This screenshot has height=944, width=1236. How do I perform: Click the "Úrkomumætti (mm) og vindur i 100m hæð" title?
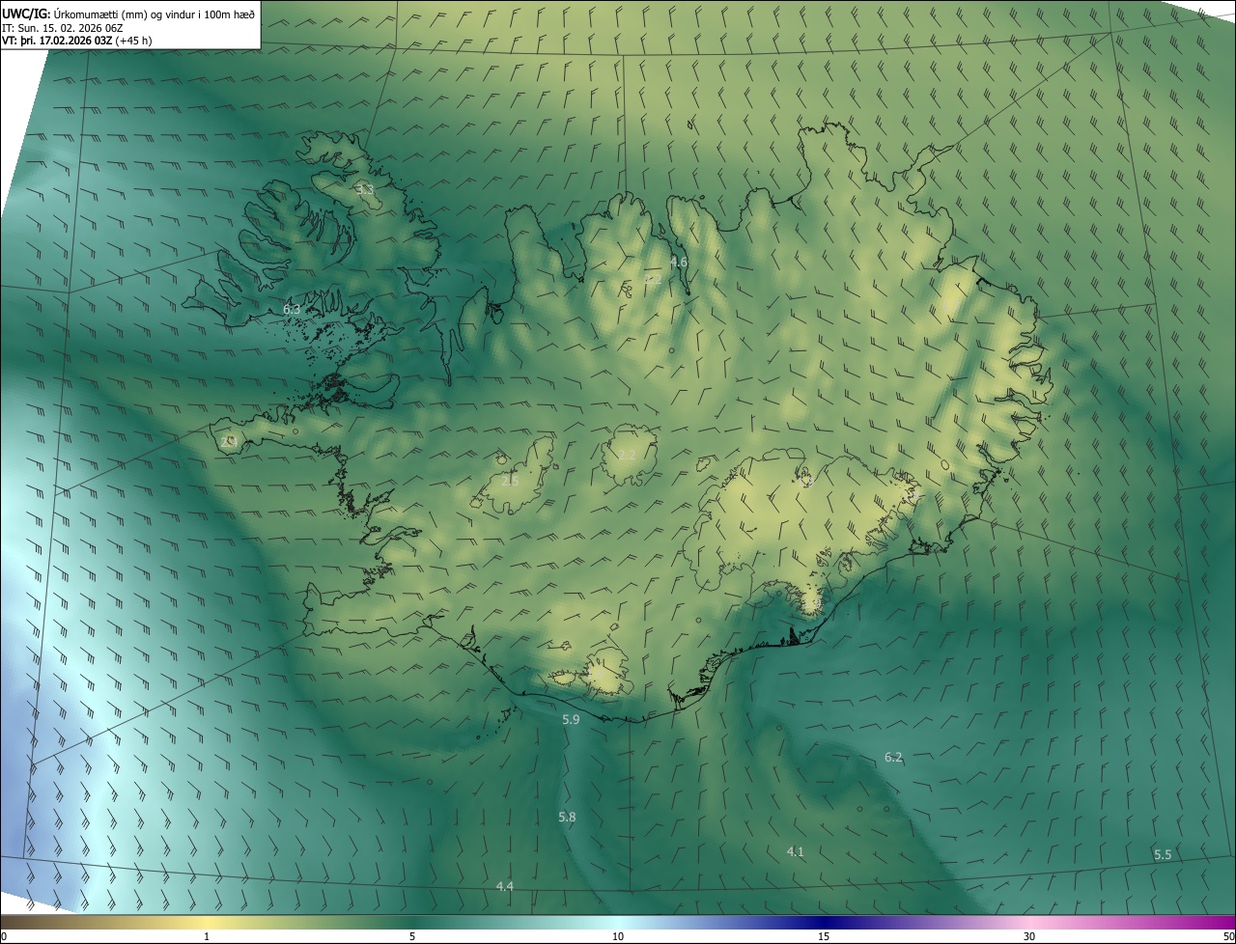[154, 14]
